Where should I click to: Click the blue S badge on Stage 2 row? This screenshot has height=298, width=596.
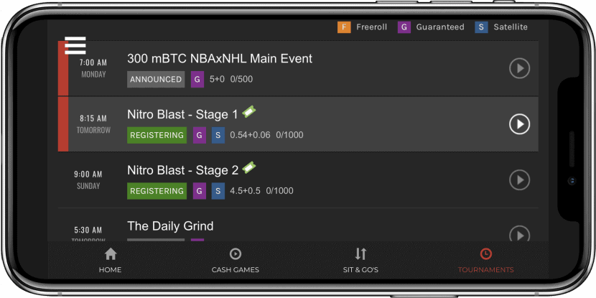point(218,191)
